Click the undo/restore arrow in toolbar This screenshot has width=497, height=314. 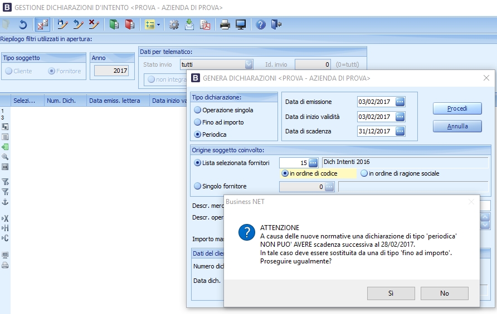(x=23, y=24)
